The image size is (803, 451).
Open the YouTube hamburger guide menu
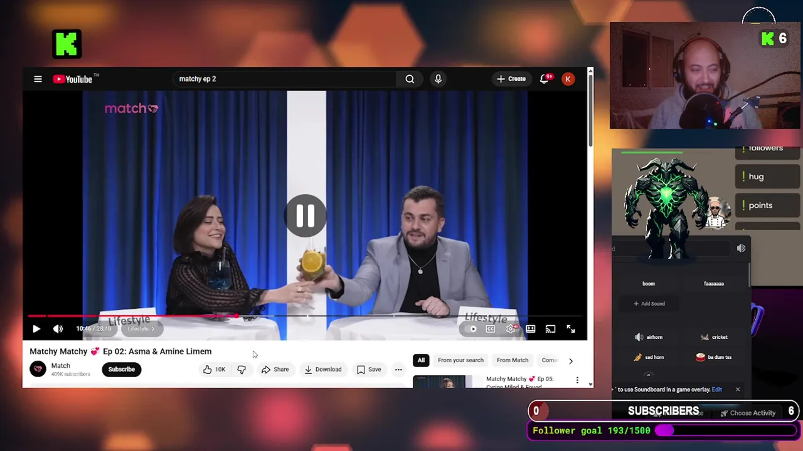38,79
